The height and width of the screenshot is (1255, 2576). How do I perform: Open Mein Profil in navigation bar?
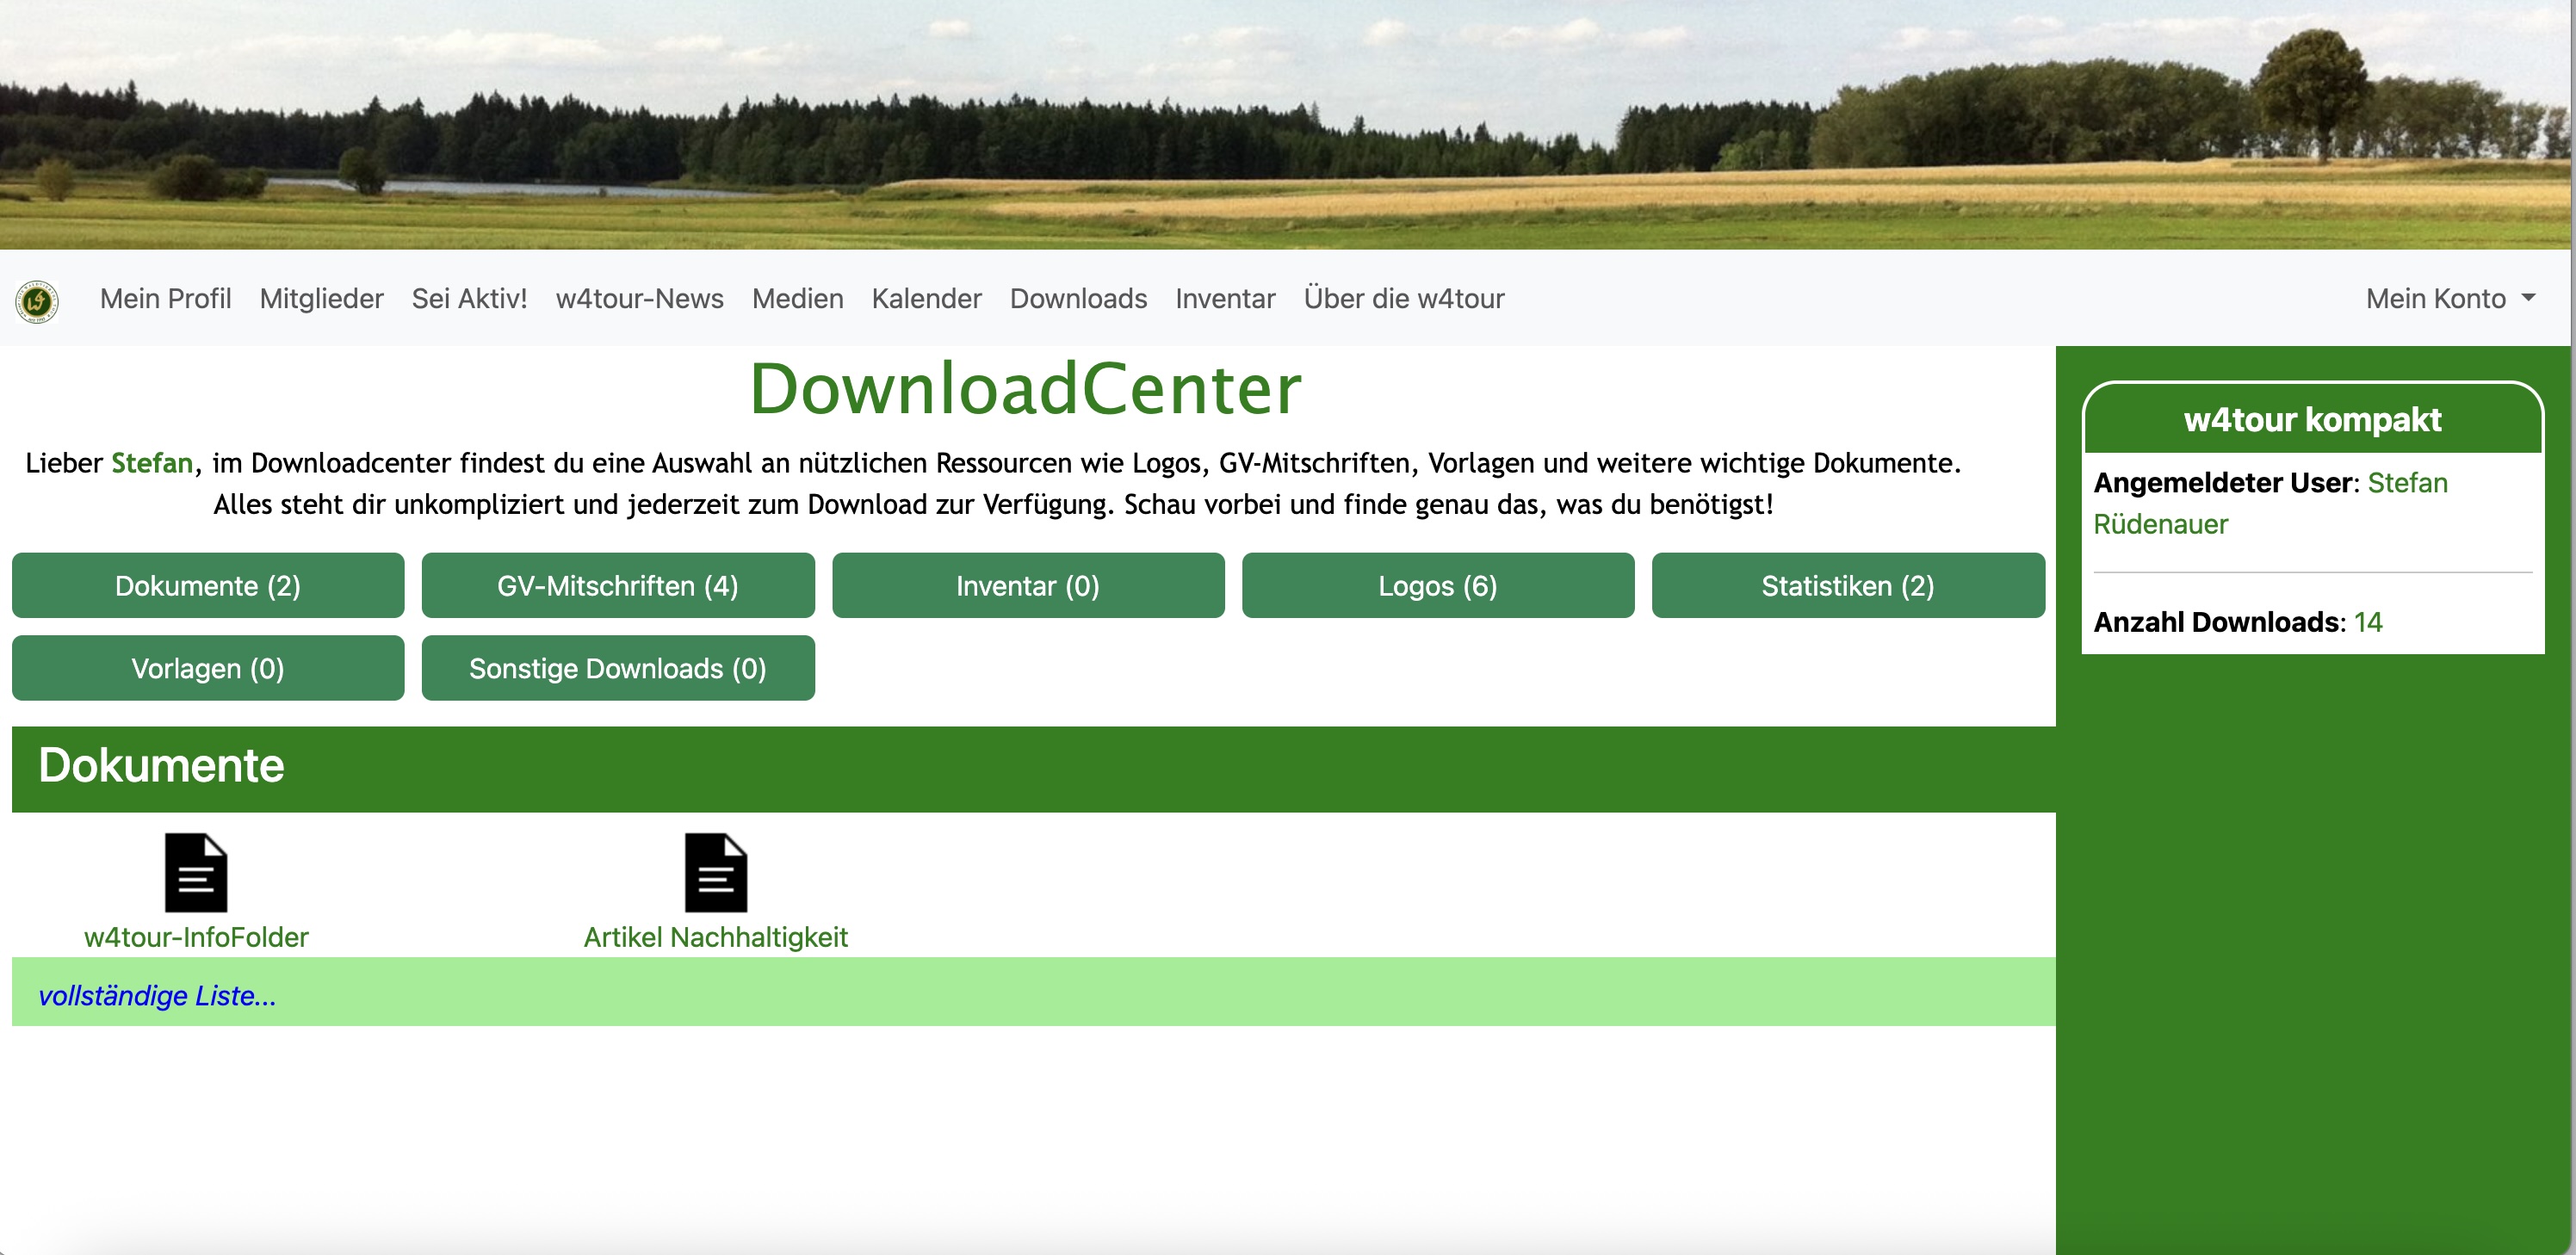(x=165, y=299)
